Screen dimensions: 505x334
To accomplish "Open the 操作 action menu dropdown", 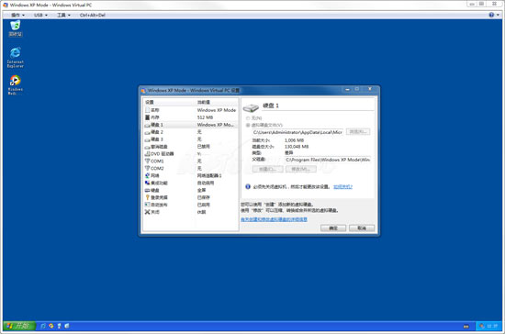I will [17, 15].
